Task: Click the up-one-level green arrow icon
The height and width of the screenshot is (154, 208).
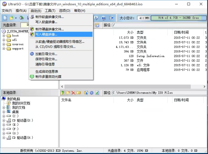Action: [62, 93]
